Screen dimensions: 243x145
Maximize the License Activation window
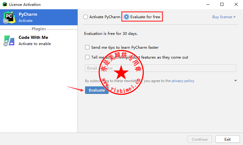(222, 4)
